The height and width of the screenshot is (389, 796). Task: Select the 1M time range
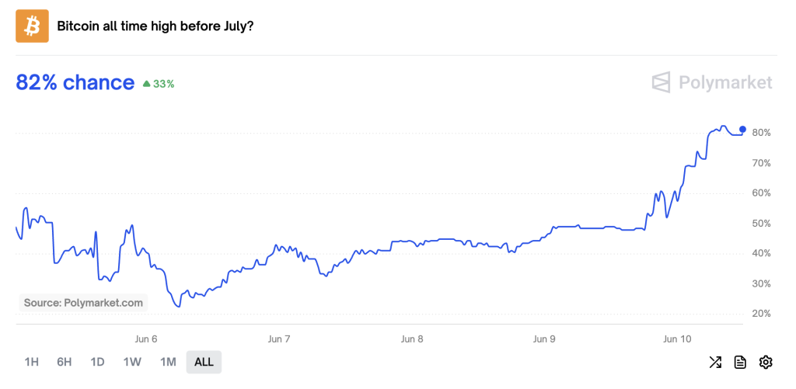click(168, 362)
